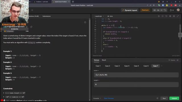The image size is (182, 102).
Task: Click the Dynamic Layout button
Action: [x=130, y=10]
